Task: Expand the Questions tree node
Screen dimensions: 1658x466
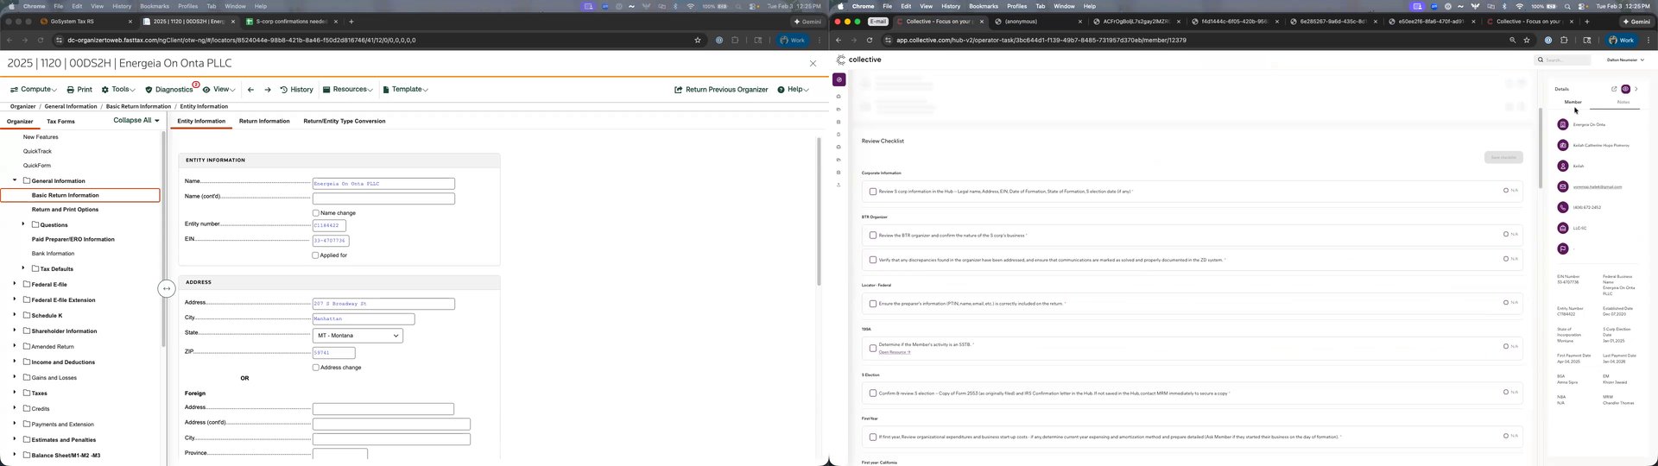Action: coord(23,224)
